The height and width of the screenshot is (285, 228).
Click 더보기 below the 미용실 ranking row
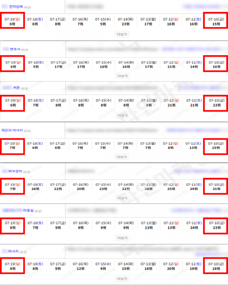click(122, 238)
